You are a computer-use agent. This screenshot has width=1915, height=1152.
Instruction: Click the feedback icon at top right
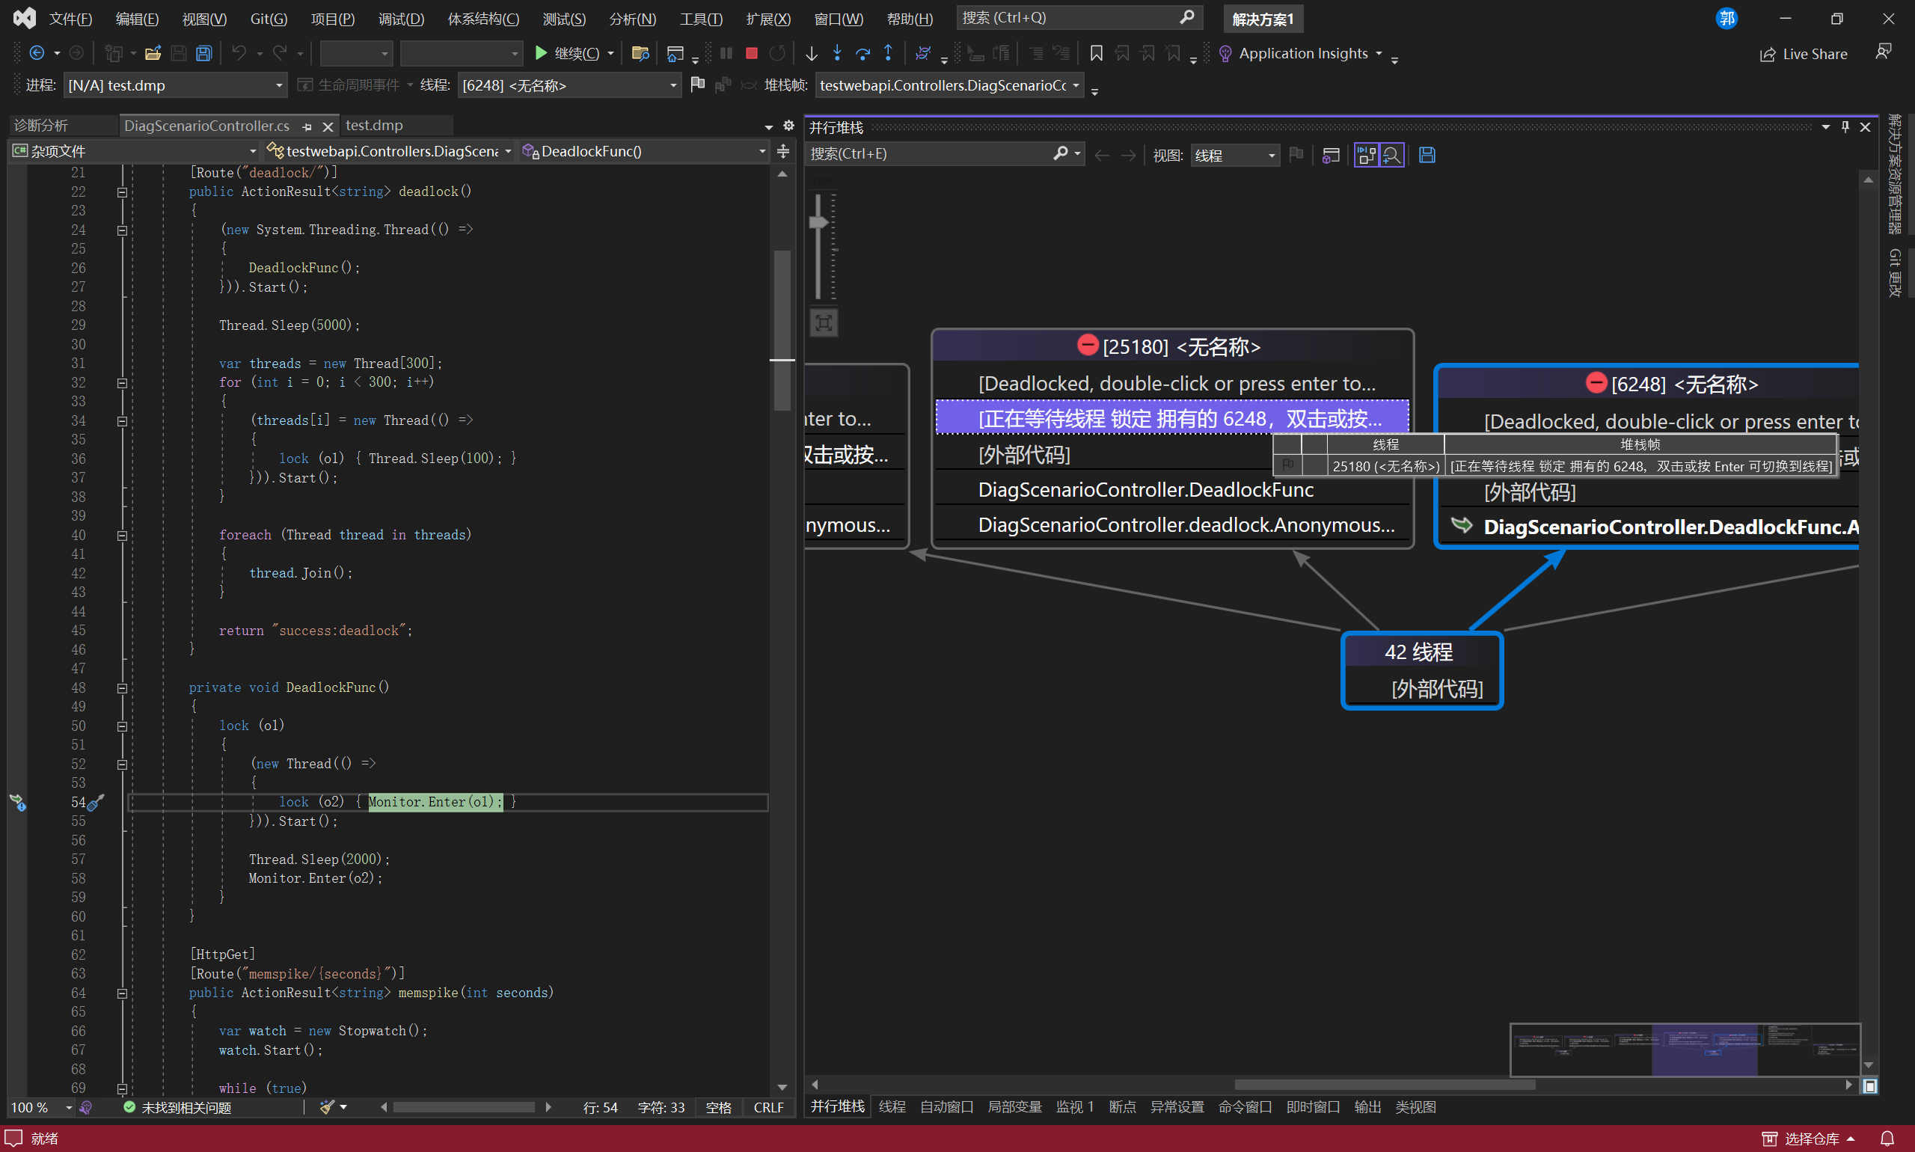(x=1883, y=52)
